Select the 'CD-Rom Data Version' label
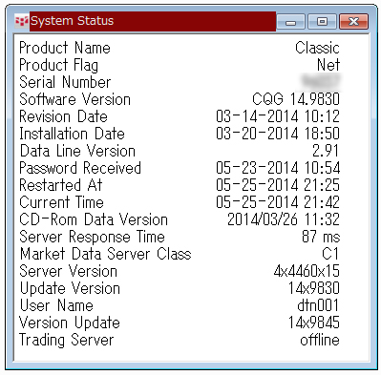Screen dimensions: 381x375 pyautogui.click(x=94, y=219)
